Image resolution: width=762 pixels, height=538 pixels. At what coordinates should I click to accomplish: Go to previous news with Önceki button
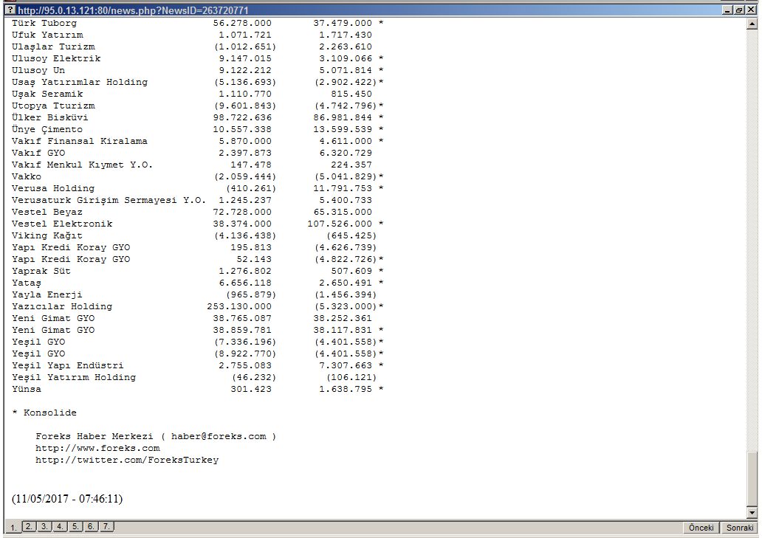(701, 528)
